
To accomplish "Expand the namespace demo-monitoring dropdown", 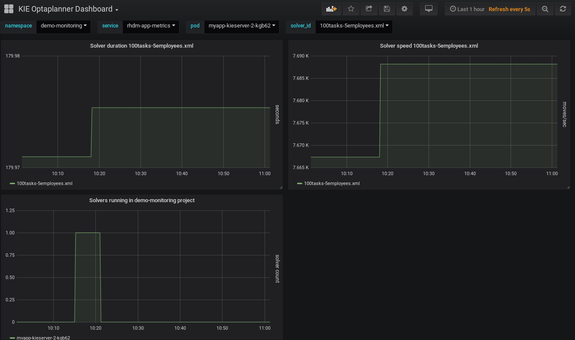I will [63, 26].
